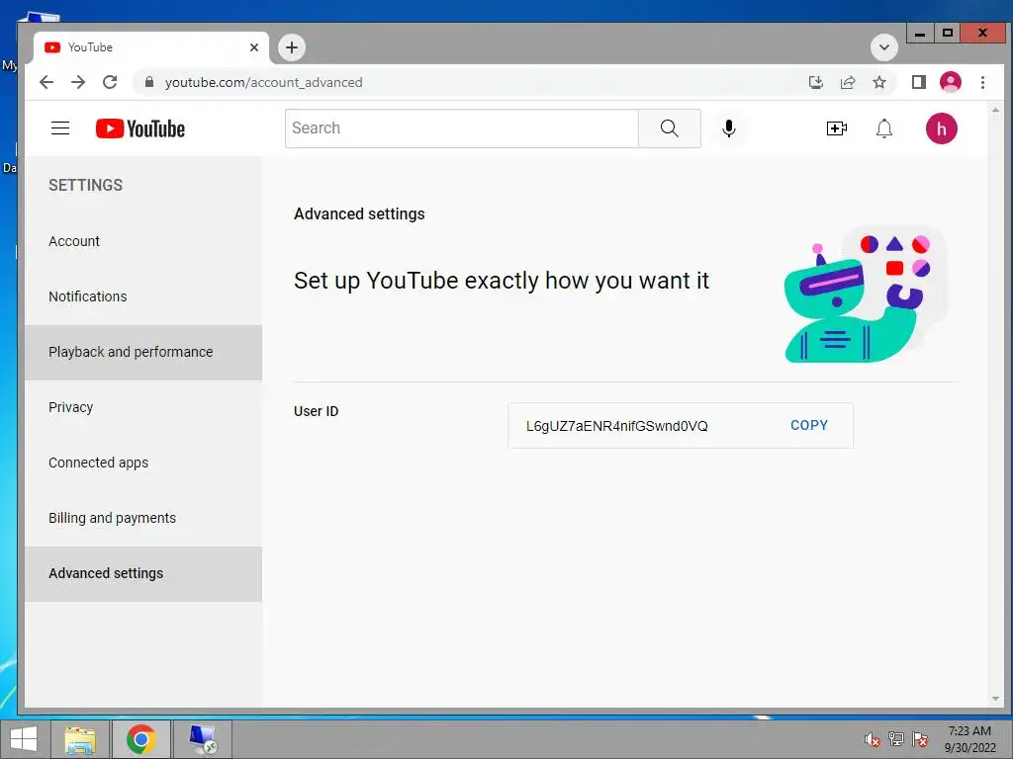Open Chrome three-dot menu
The image size is (1013, 759).
(982, 82)
